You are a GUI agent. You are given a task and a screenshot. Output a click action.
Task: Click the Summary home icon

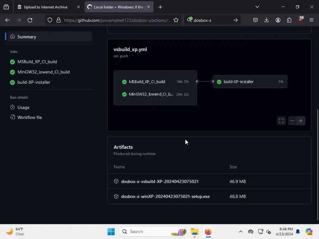[x=12, y=37]
